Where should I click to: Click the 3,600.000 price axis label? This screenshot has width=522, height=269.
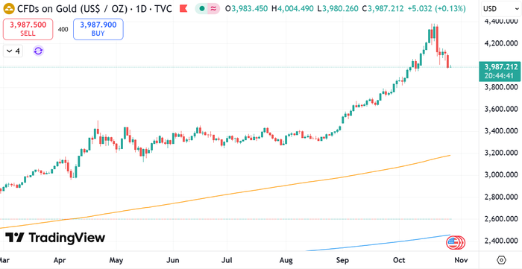pyautogui.click(x=501, y=109)
